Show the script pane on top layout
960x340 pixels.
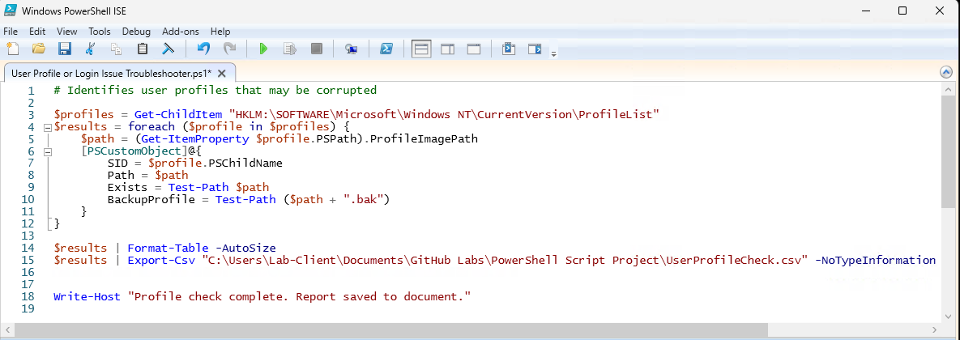coord(421,49)
